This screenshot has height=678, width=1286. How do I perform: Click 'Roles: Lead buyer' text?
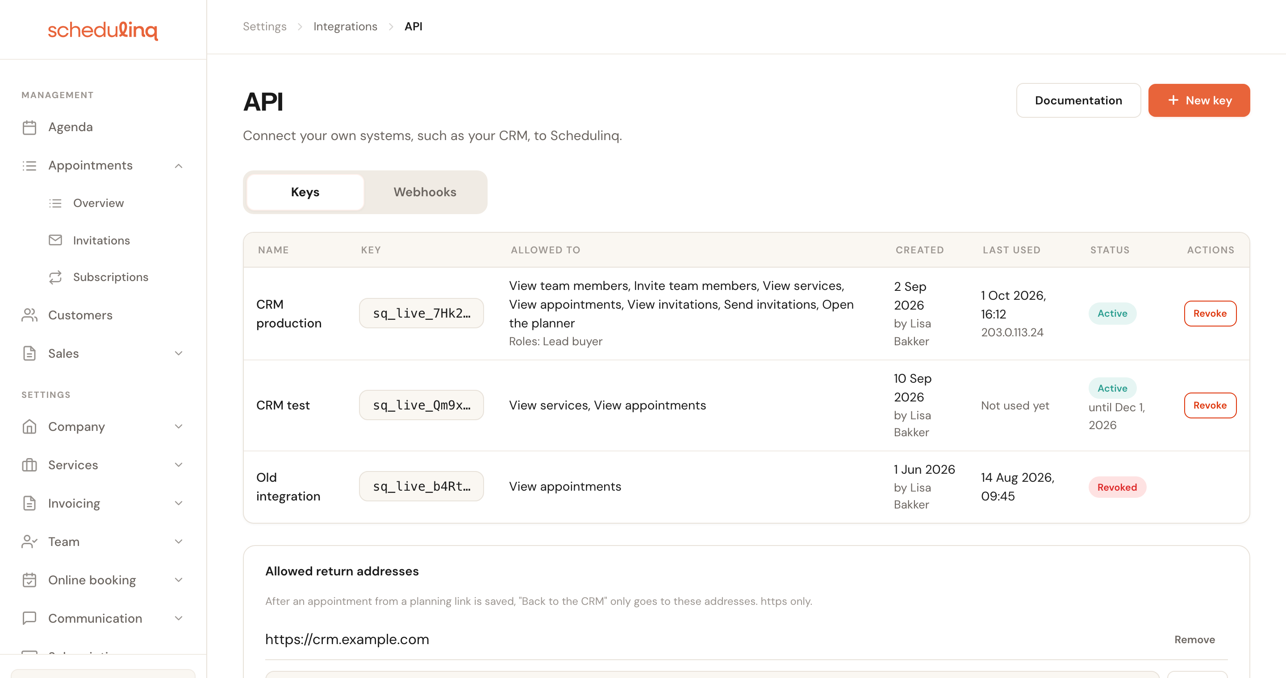click(x=555, y=342)
